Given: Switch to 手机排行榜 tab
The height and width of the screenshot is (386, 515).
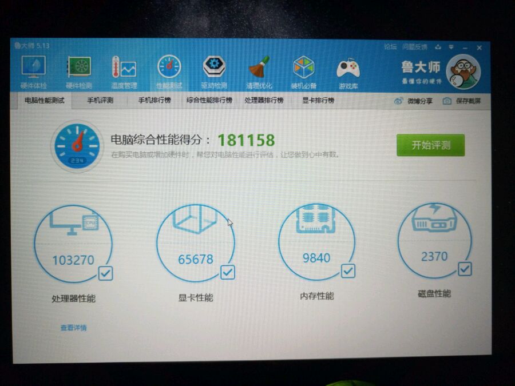Looking at the screenshot, I should click(154, 101).
